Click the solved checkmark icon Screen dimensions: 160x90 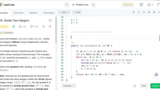click(x=13, y=26)
